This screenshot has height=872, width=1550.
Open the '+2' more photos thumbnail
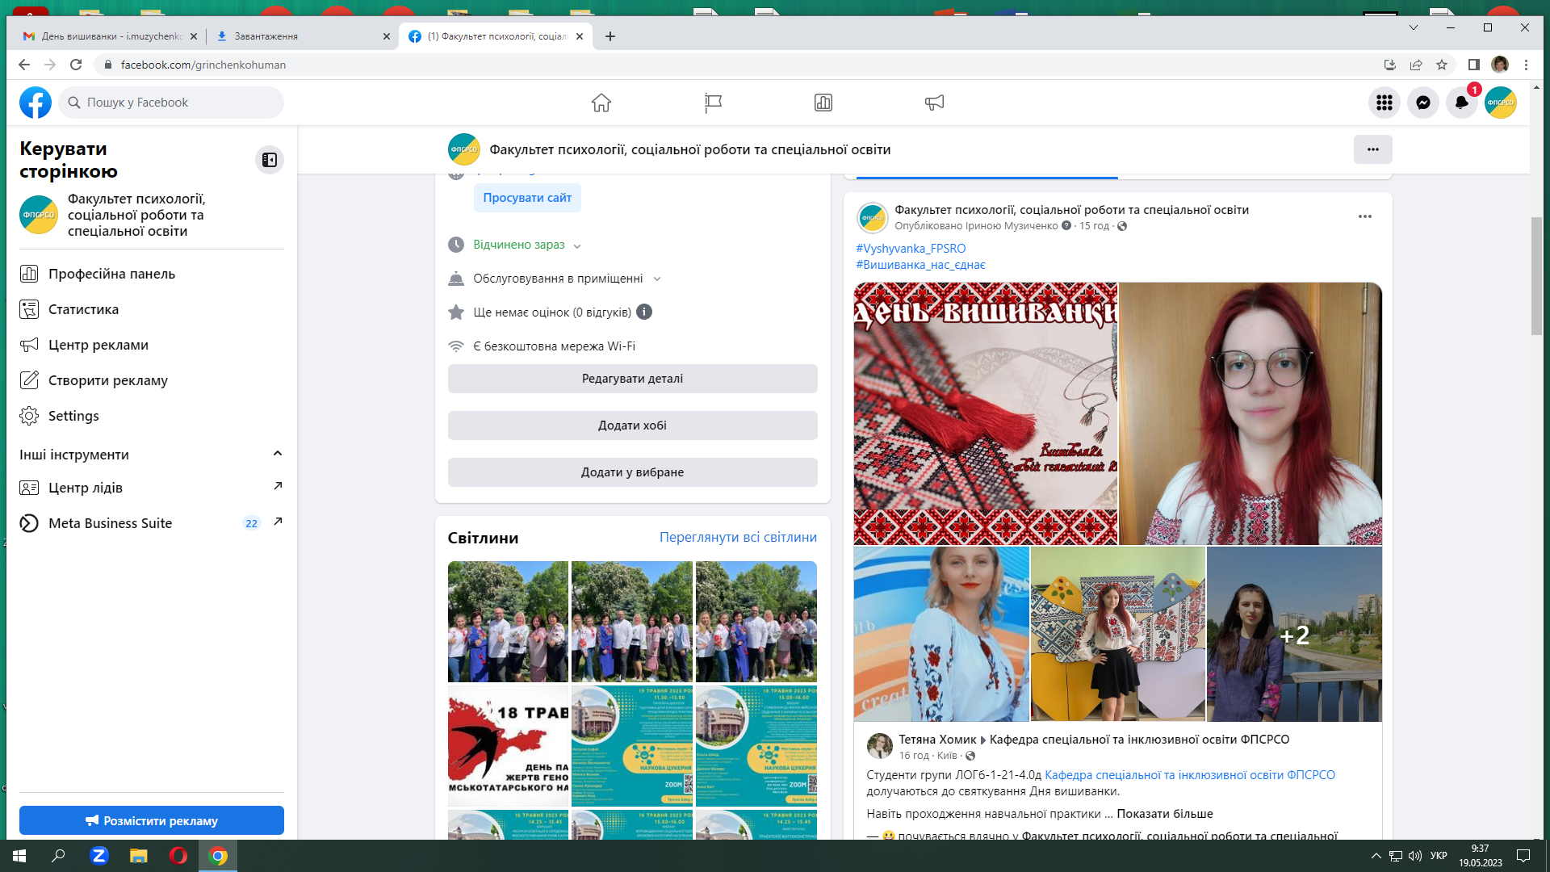[1294, 635]
